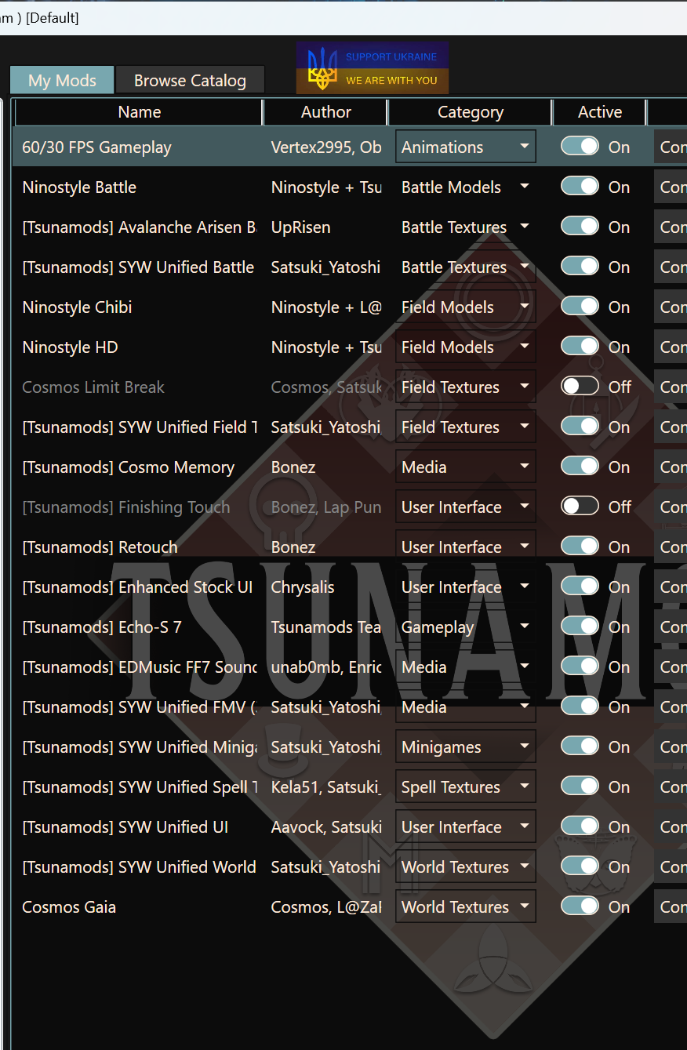The height and width of the screenshot is (1050, 687).
Task: Turn off the Cosmo Memory mod
Action: pos(580,467)
